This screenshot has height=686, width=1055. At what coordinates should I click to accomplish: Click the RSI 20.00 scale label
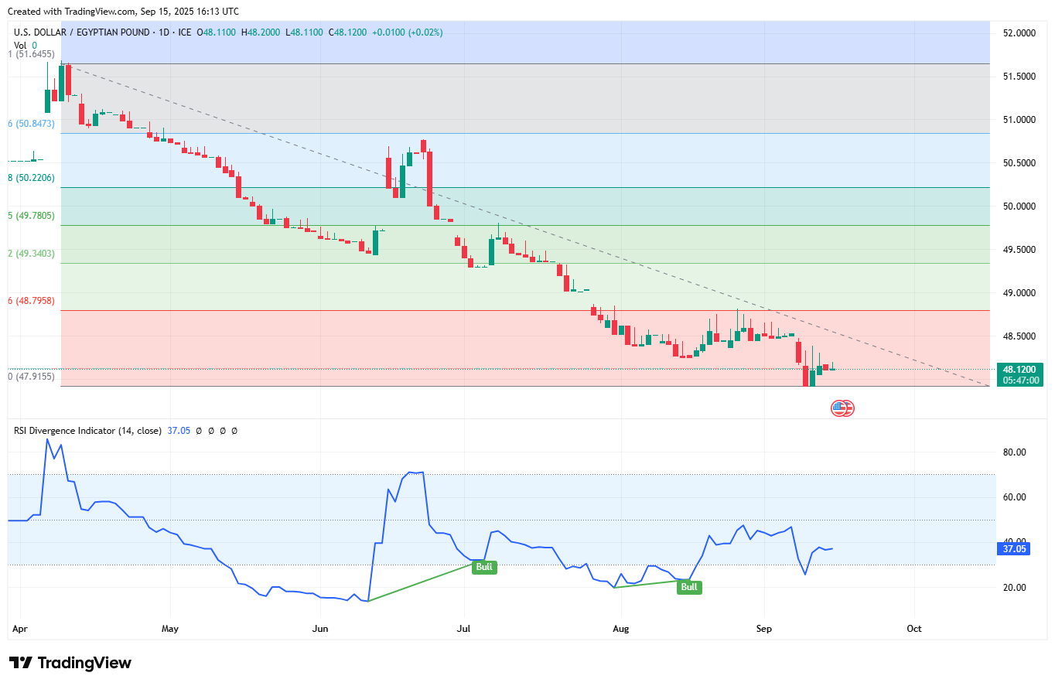(x=1013, y=588)
